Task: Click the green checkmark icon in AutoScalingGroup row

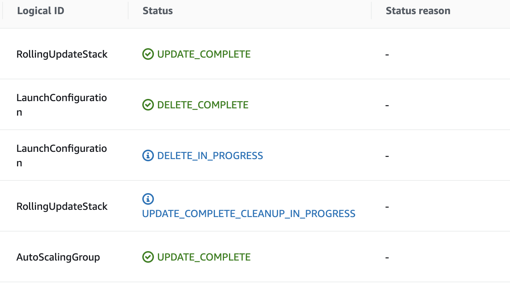Action: [148, 257]
